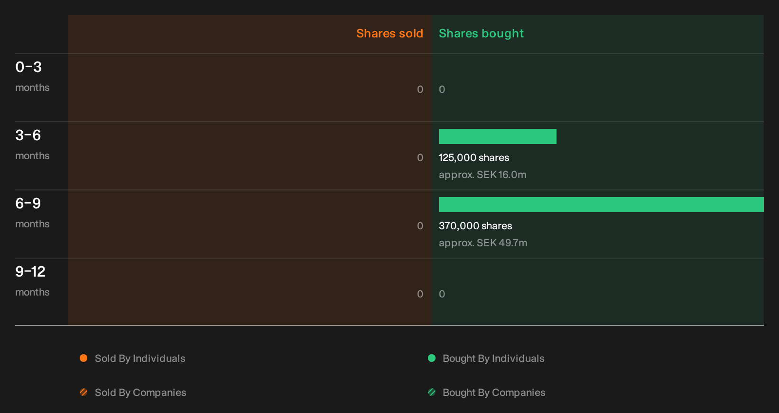This screenshot has height=413, width=779.
Task: Click the striped Sold By Companies legend icon
Action: click(x=83, y=392)
